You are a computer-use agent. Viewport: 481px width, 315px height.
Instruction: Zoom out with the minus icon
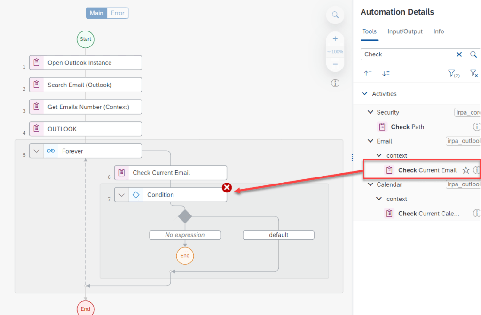tap(335, 64)
